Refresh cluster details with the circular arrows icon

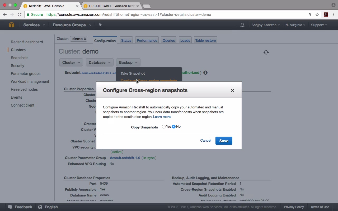266,52
